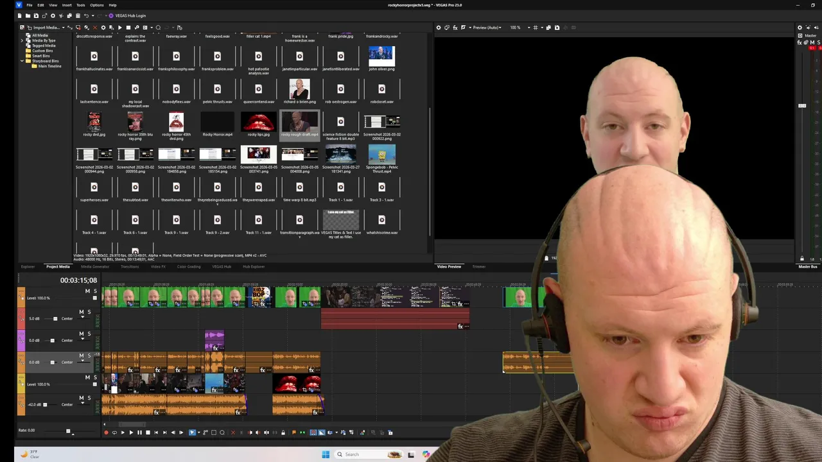
Task: Select the Smart Bins folder
Action: point(40,56)
